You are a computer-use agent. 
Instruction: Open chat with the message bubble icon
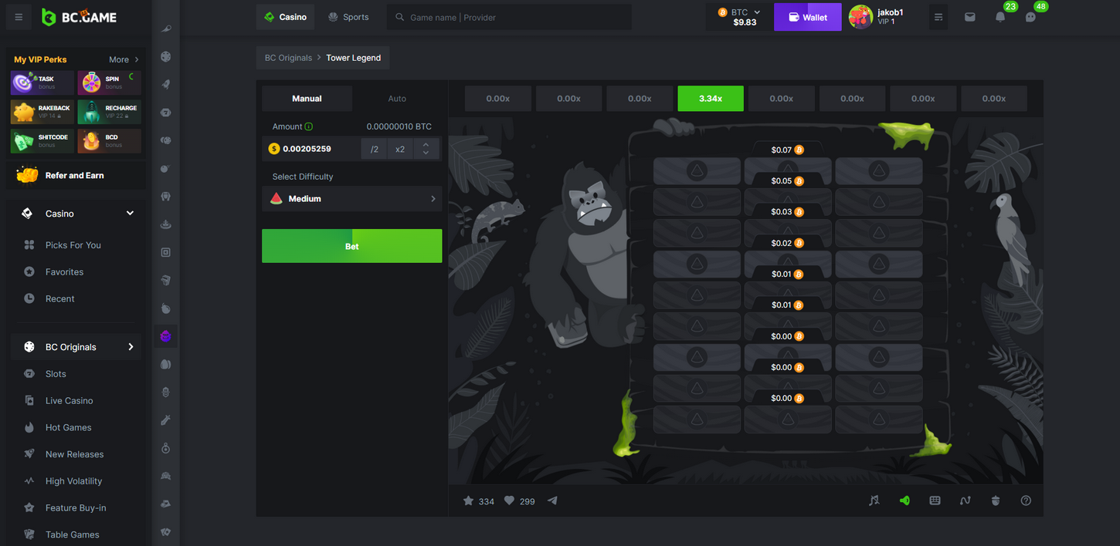coord(1030,16)
